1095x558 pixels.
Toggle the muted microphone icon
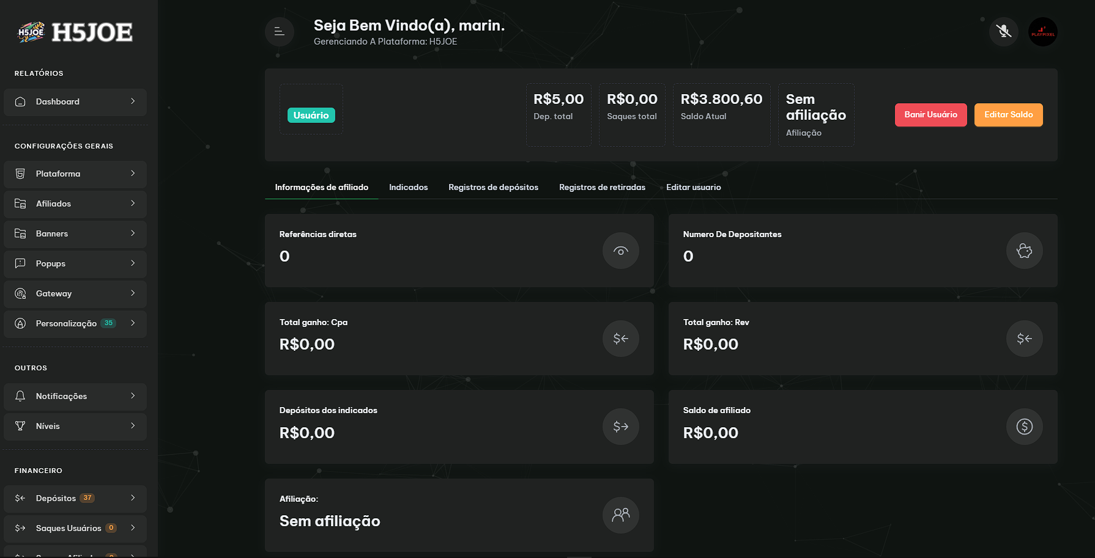point(1004,32)
